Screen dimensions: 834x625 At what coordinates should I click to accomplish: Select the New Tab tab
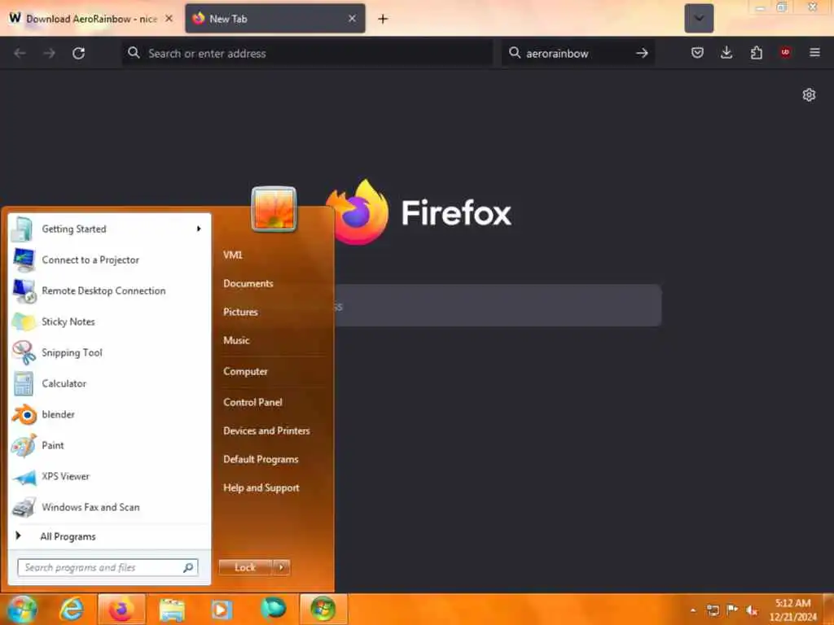[x=275, y=19]
